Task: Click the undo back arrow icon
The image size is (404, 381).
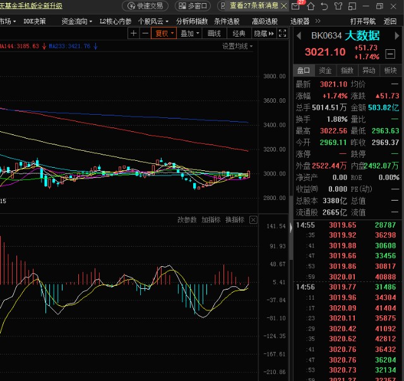Action: coord(324,6)
